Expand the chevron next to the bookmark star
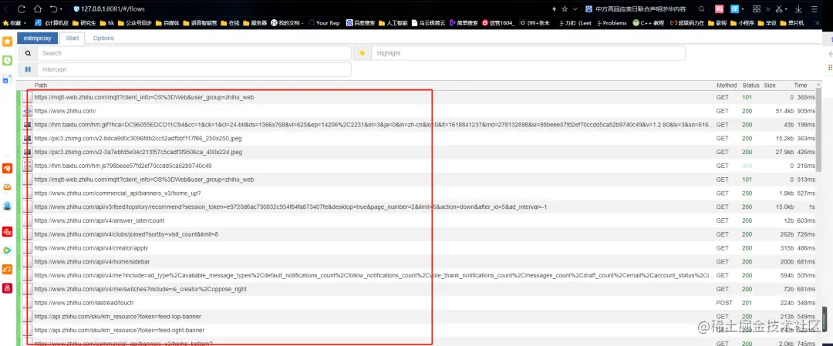 point(575,9)
